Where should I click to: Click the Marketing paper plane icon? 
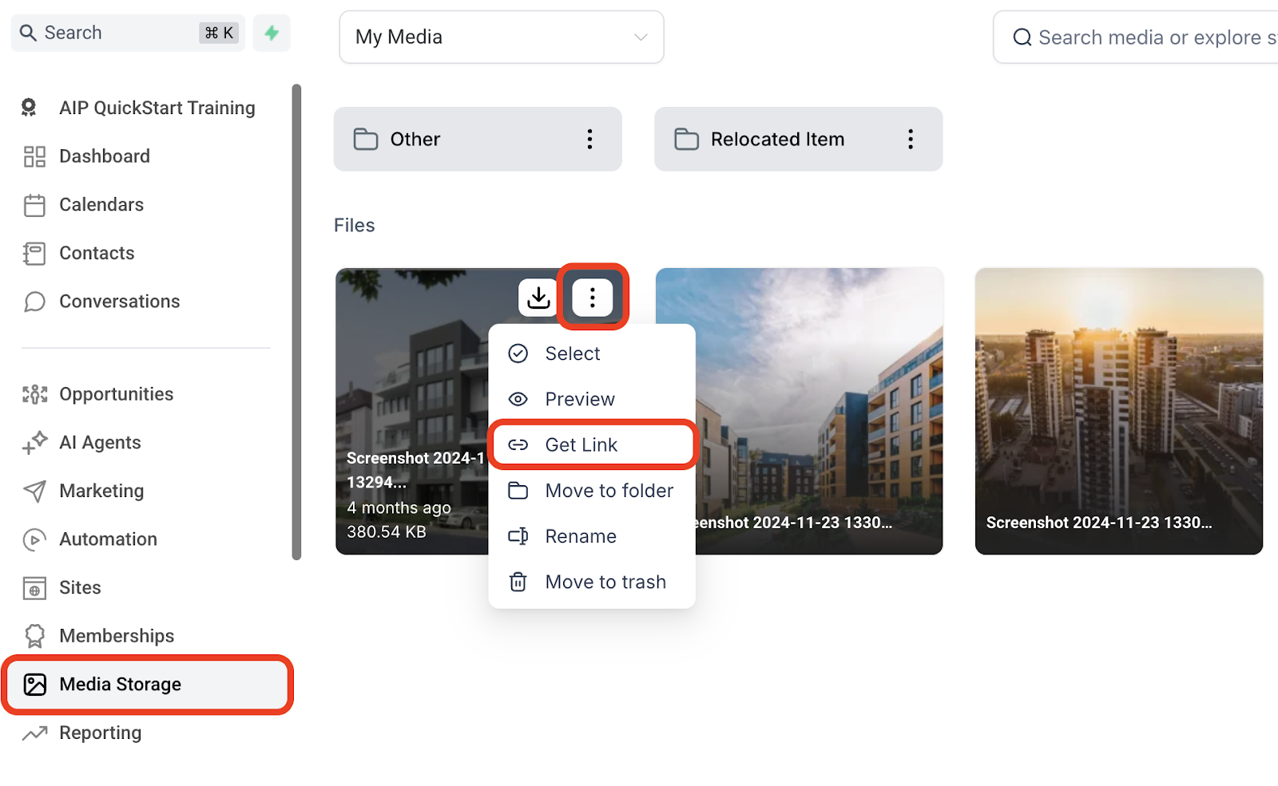34,492
